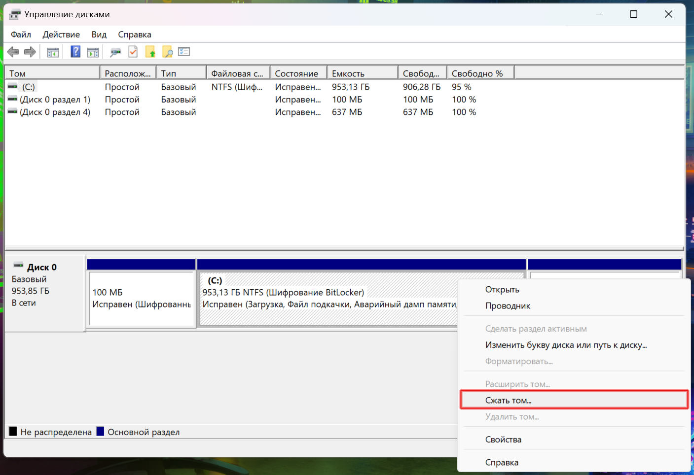
Task: Click 100 % in the Диск 0 раздел 1 row
Action: (464, 100)
